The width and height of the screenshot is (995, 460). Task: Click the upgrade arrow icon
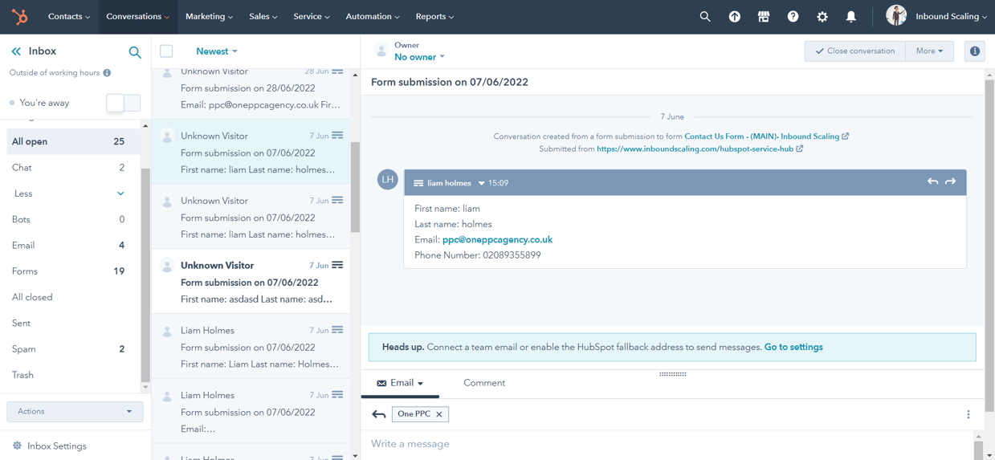[735, 16]
